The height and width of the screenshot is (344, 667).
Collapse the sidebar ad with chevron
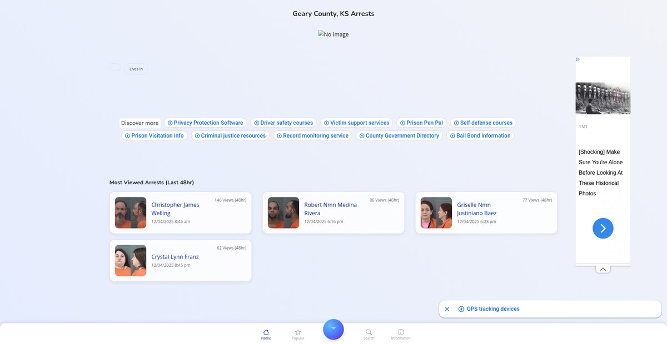603,269
